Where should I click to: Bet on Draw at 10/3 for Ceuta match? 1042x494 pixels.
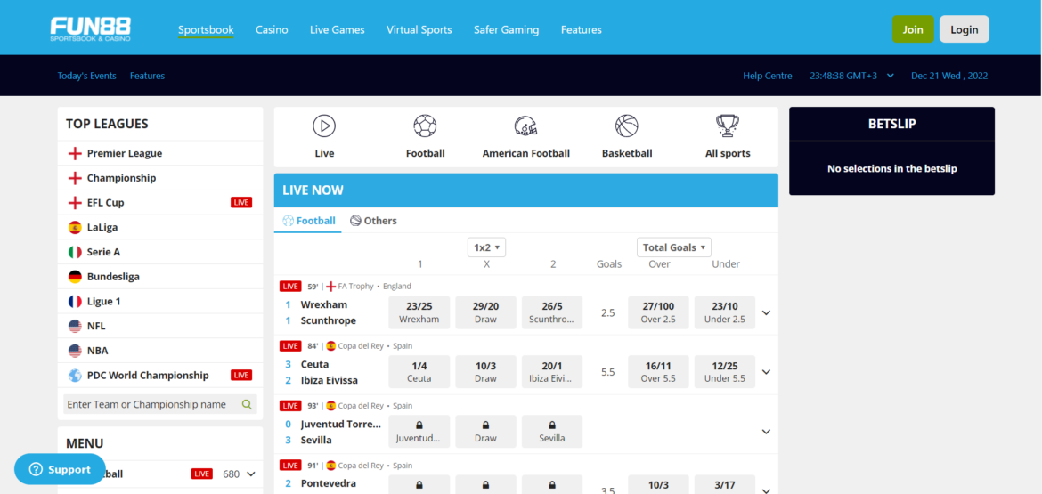click(x=485, y=372)
